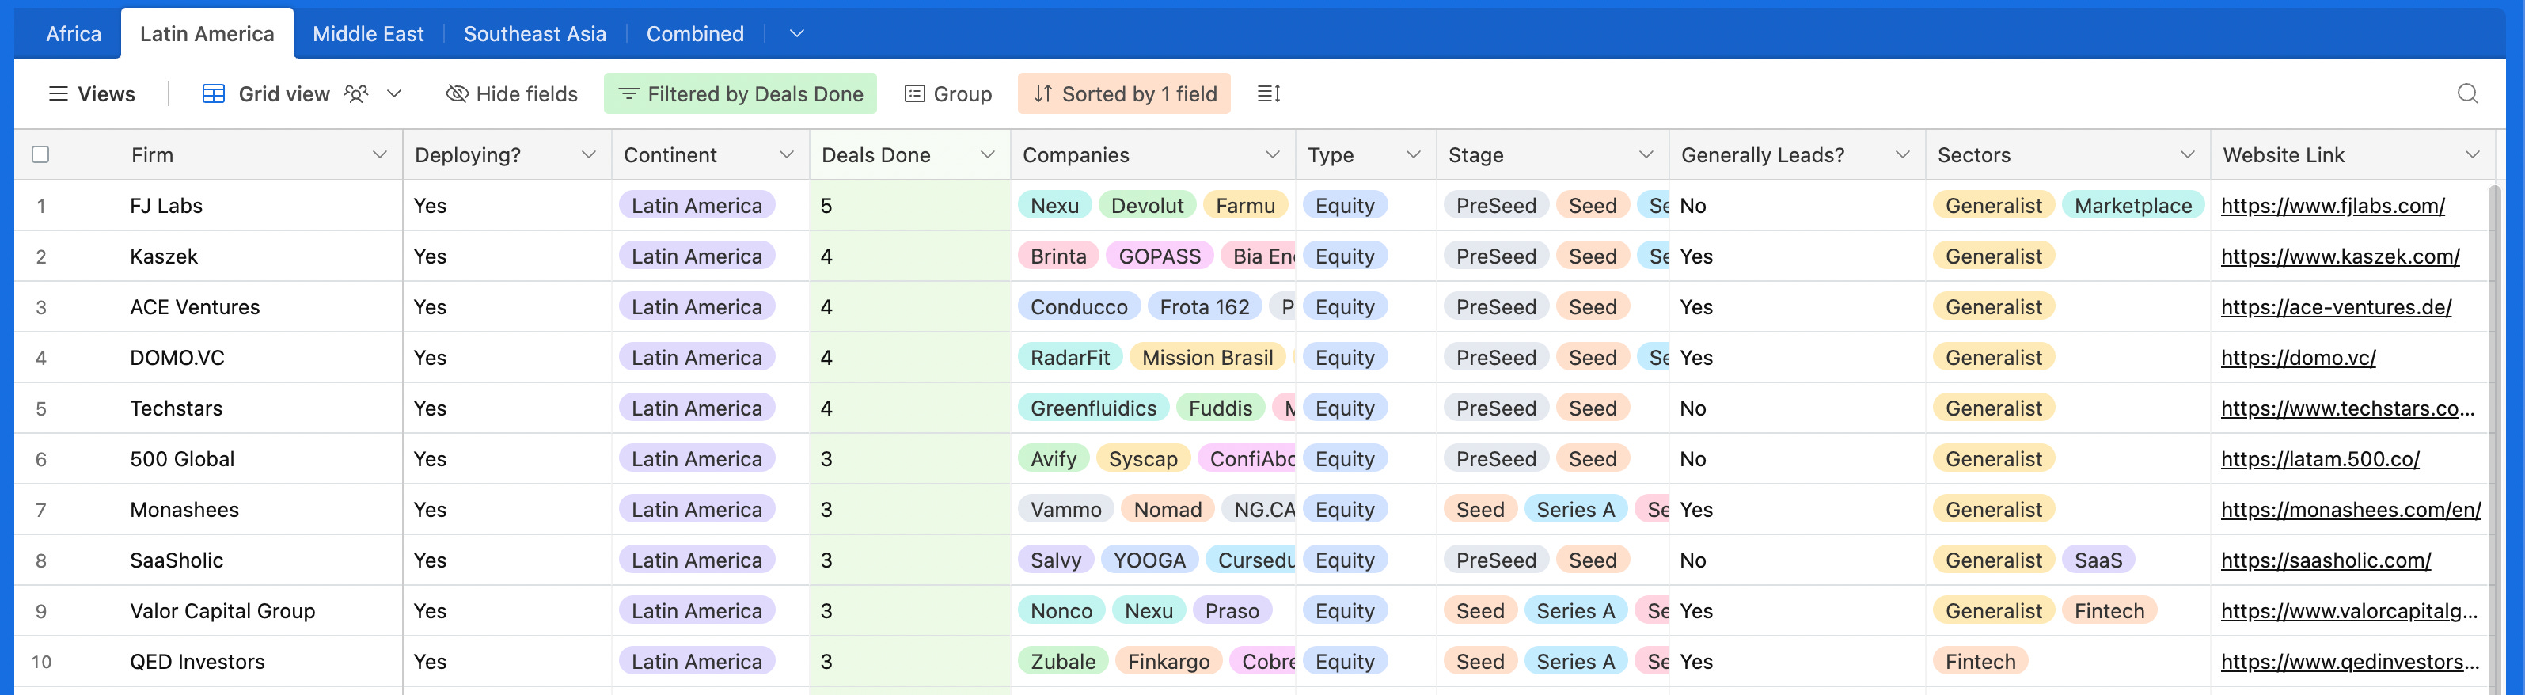Open the ace-ventures.de website link

point(2336,308)
